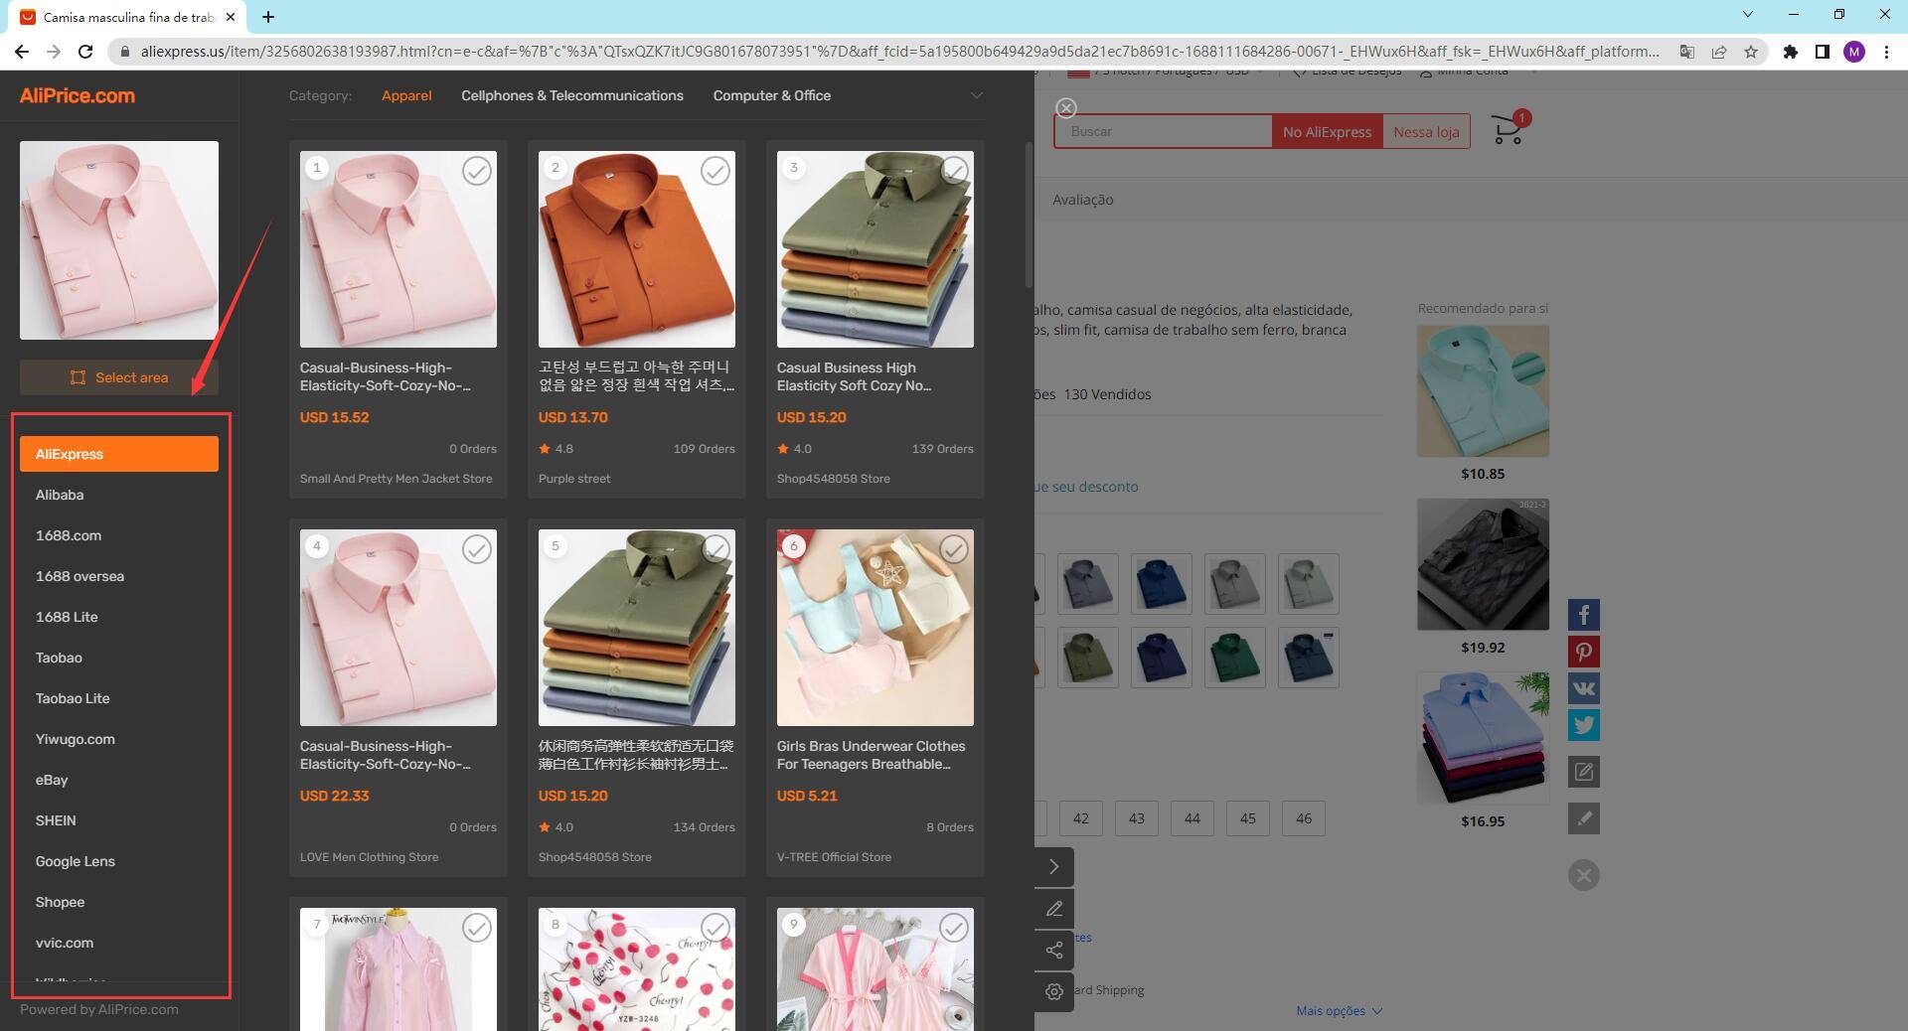Select 1688 Lite search source
Viewport: 1908px width, 1031px height.
click(119, 617)
